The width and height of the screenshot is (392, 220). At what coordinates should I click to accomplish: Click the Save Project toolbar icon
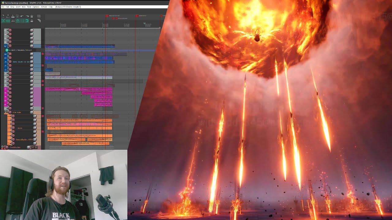pos(13,16)
